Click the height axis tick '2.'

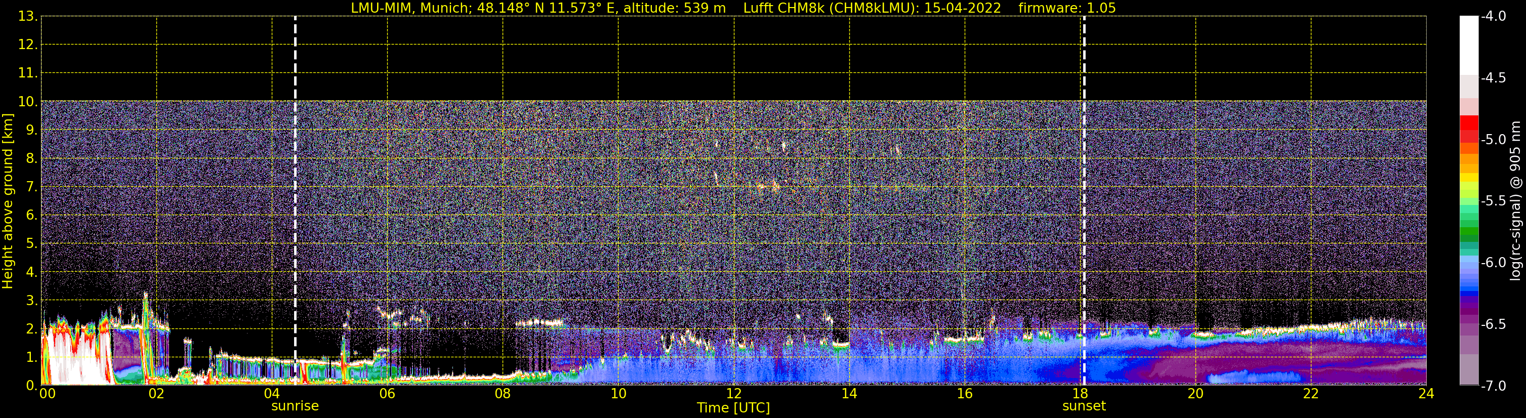tap(31, 328)
